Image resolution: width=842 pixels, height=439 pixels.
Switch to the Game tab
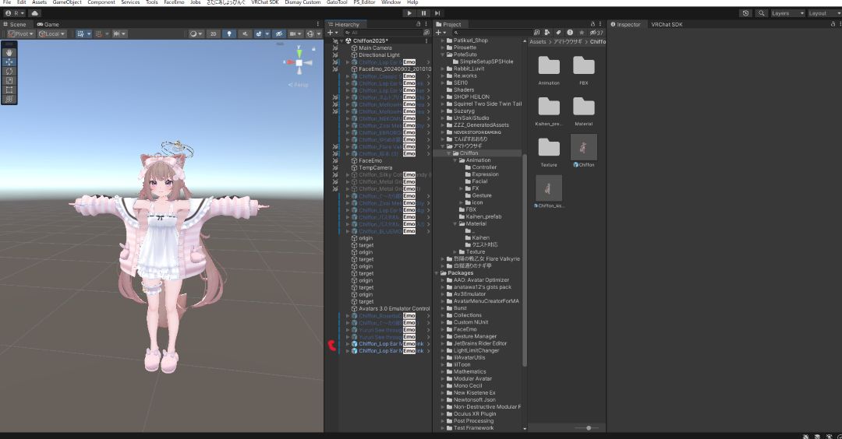click(x=48, y=24)
